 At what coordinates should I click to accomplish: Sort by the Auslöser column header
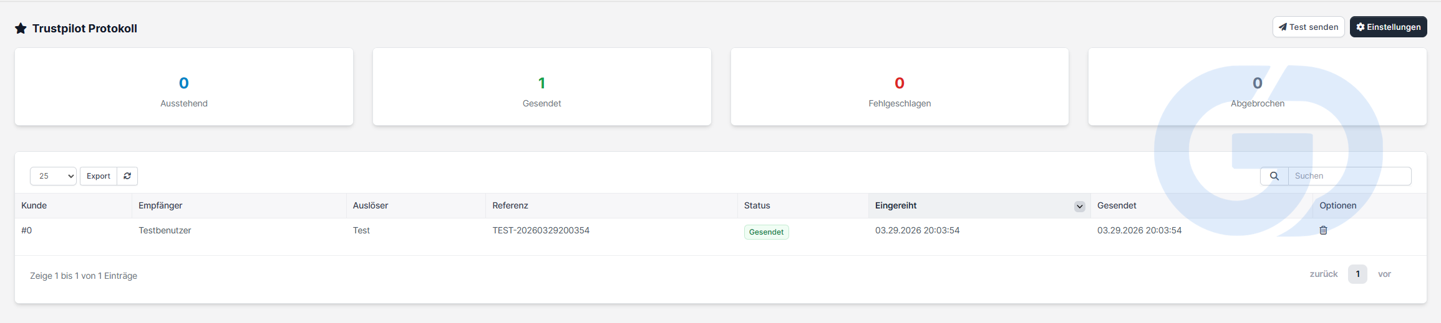(x=371, y=205)
